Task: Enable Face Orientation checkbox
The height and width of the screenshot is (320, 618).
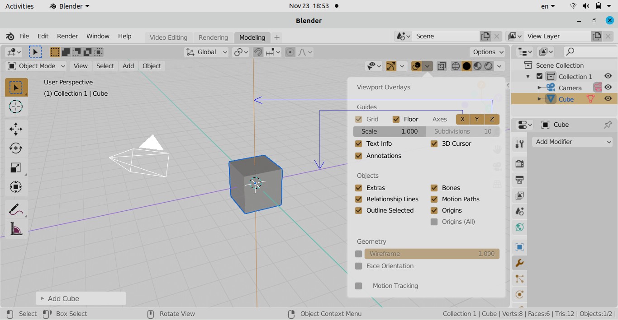Action: [x=359, y=266]
